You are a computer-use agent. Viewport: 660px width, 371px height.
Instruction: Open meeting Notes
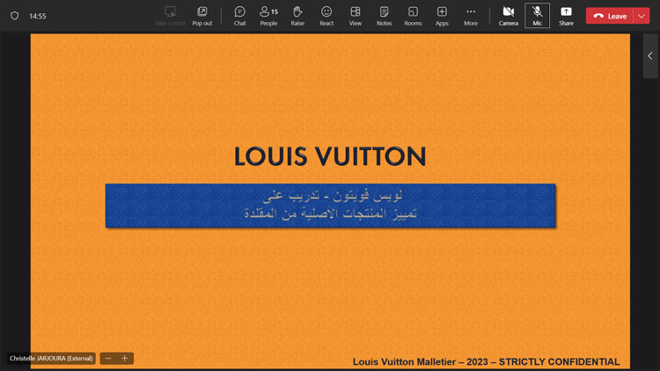point(384,15)
